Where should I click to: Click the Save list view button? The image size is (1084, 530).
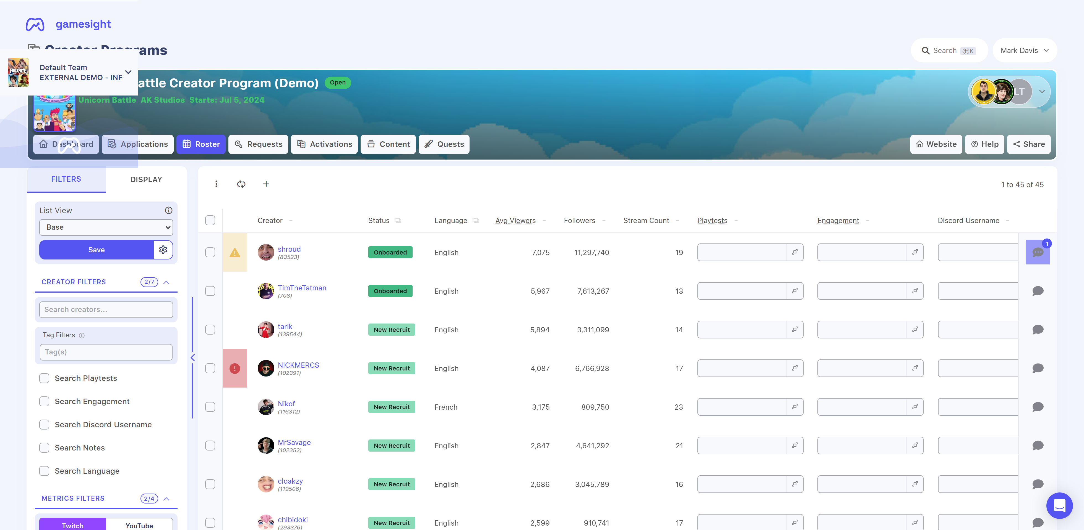pos(96,250)
